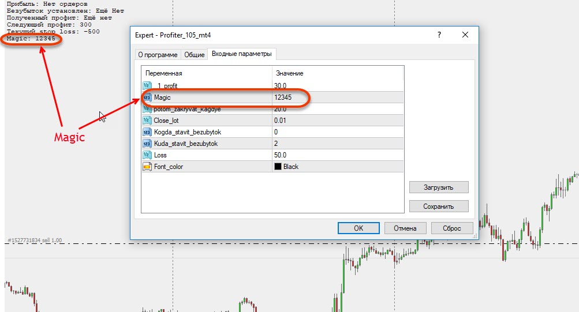Select the Входные параметры tab
Image resolution: width=579 pixels, height=312 pixels.
(x=241, y=54)
